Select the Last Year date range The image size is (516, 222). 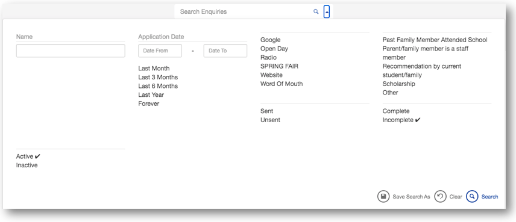(151, 95)
